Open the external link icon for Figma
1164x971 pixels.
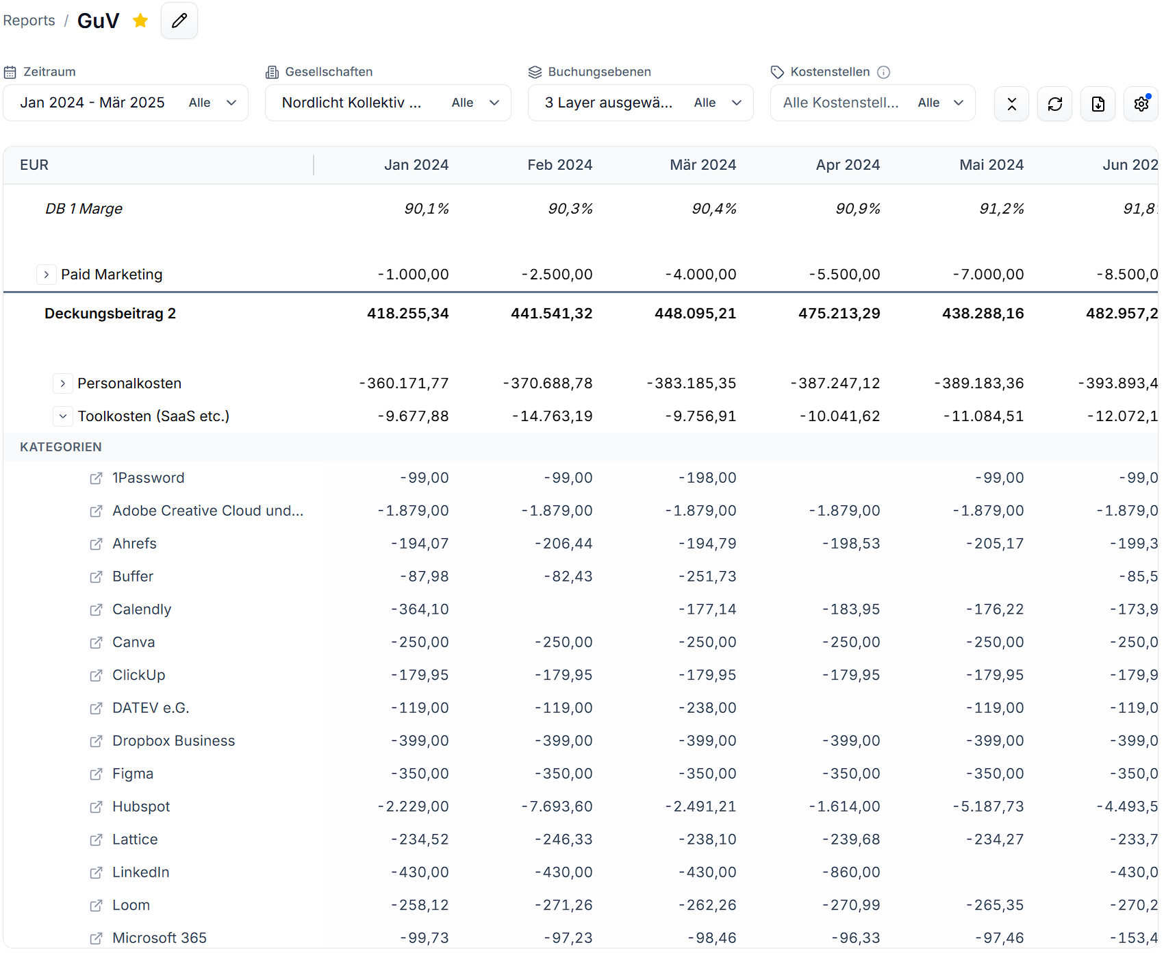point(97,774)
